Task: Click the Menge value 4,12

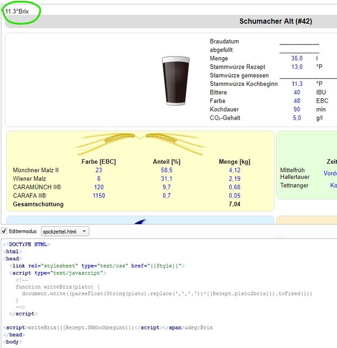Action: (234, 170)
